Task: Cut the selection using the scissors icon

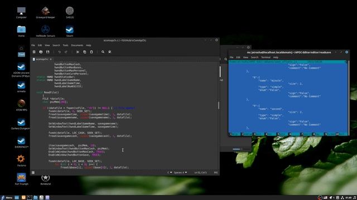Action: 78,52
